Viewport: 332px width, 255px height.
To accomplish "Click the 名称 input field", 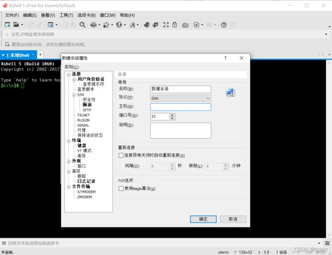I will pyautogui.click(x=181, y=89).
